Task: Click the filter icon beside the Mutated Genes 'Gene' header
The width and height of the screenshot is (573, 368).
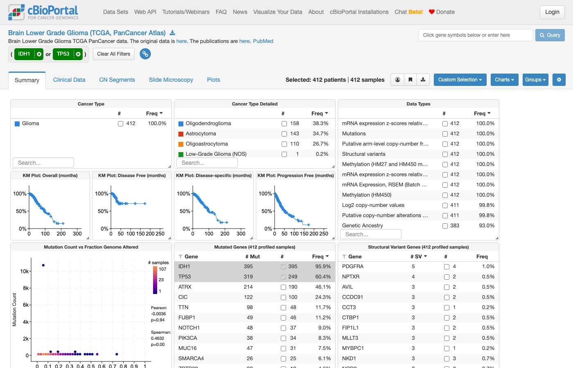Action: click(180, 257)
